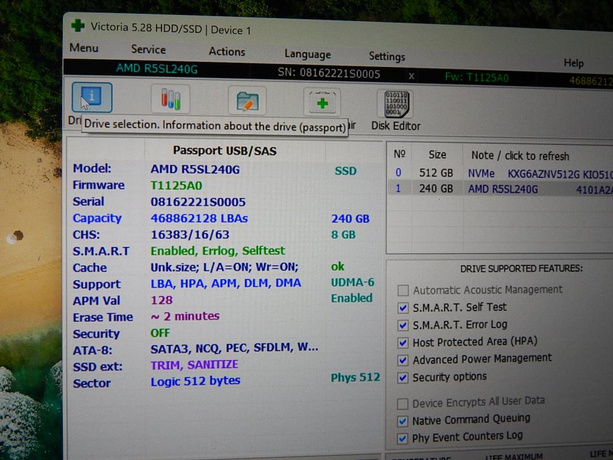Click the Security value OFF
The width and height of the screenshot is (613, 460).
click(x=160, y=333)
